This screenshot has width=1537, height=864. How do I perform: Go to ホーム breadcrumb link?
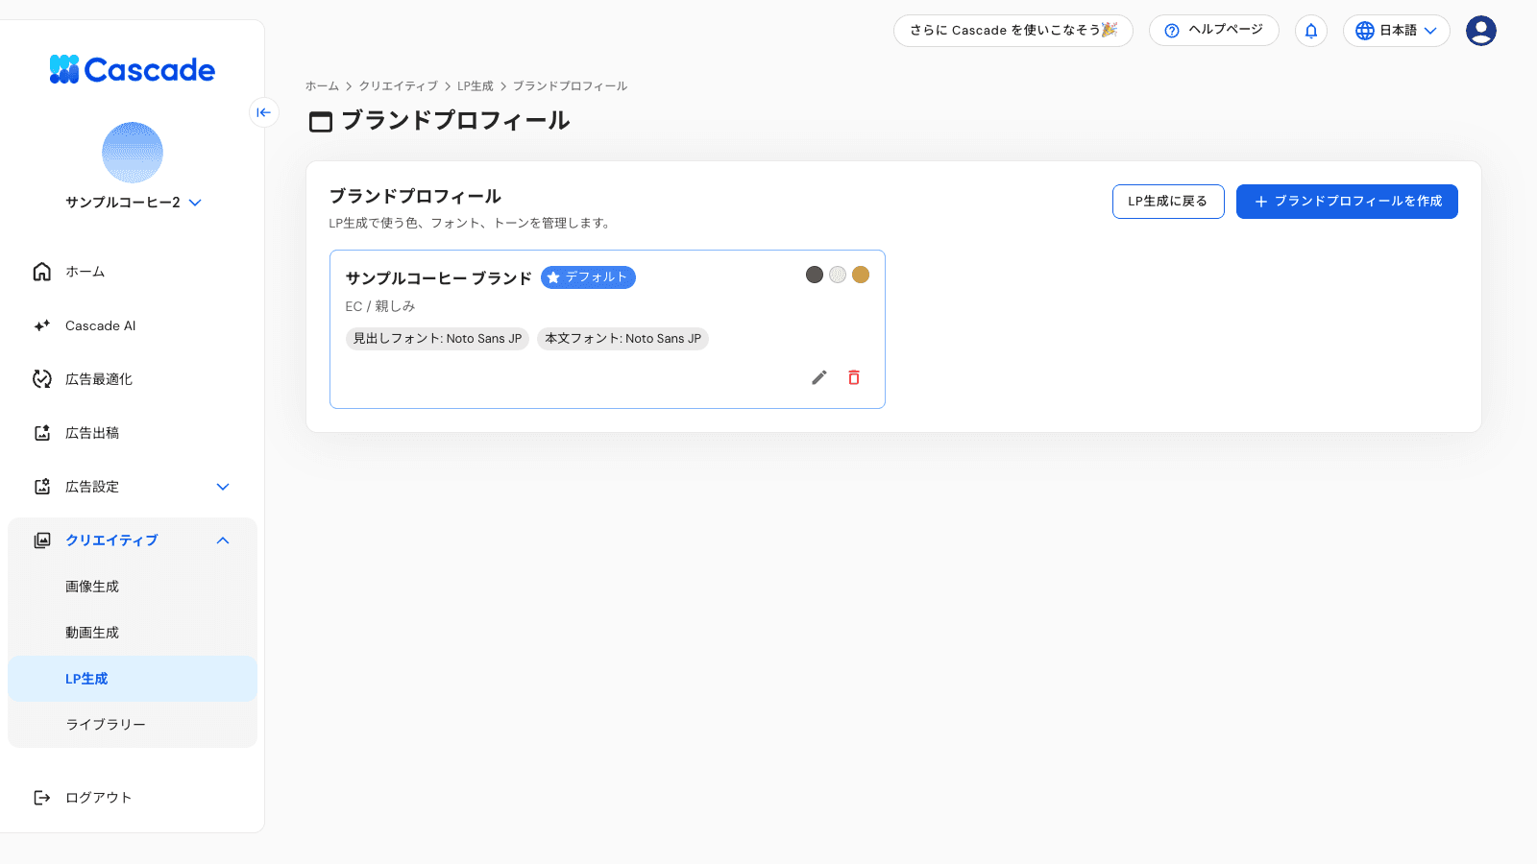coord(322,86)
